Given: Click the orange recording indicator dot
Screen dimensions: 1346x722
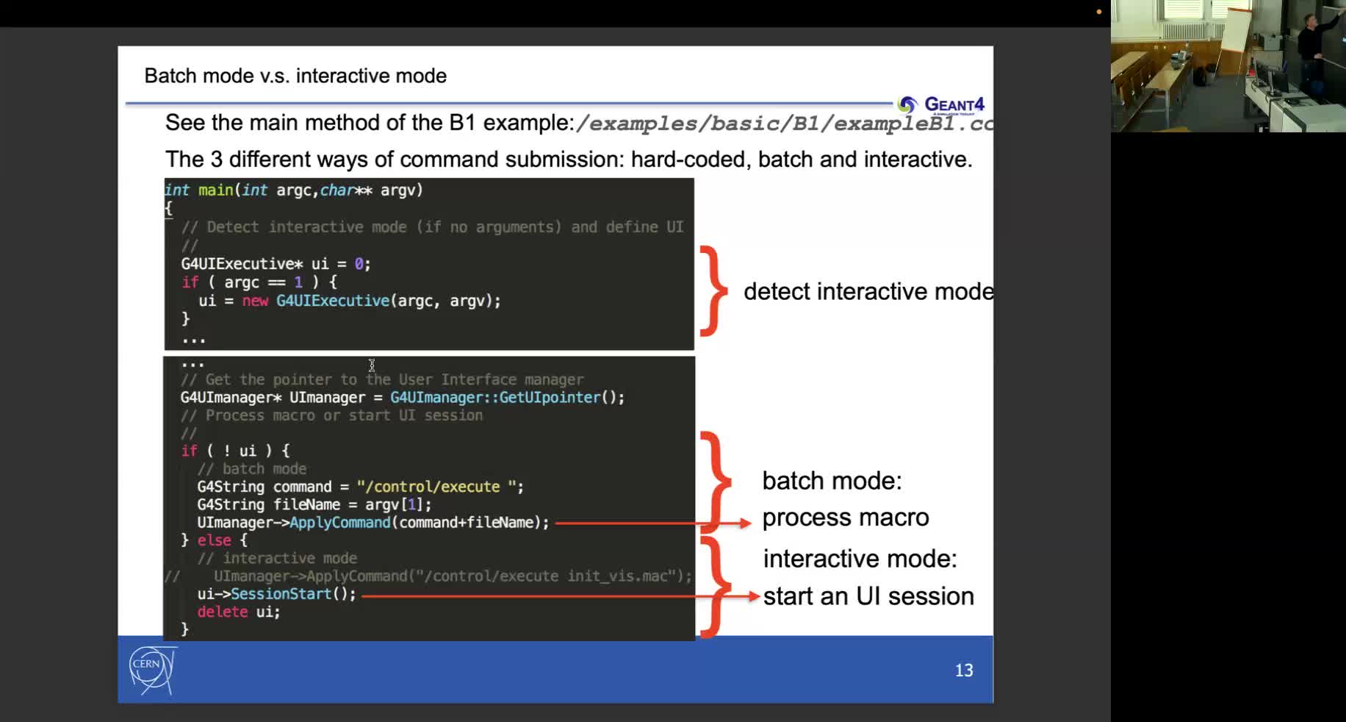Looking at the screenshot, I should 1099,12.
